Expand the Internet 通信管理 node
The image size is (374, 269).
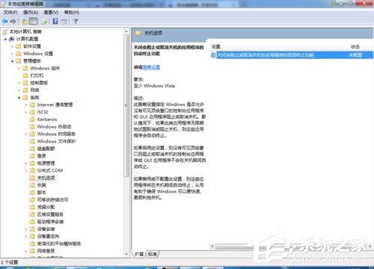(26, 105)
